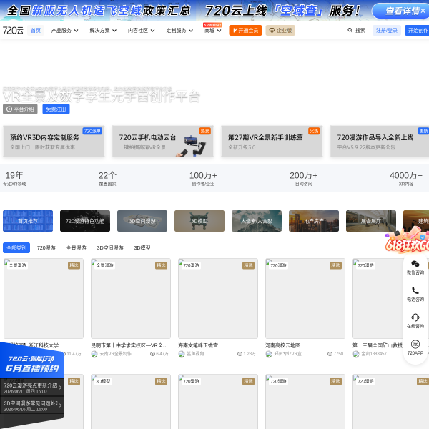
Task: Click the 免费注册 button
Action: [x=56, y=109]
